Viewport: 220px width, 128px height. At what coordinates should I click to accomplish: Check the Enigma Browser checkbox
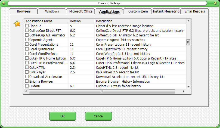[x=27, y=81]
